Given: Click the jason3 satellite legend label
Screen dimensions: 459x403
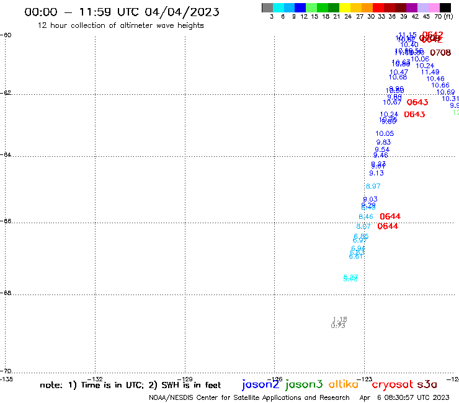Looking at the screenshot, I should 304,384.
